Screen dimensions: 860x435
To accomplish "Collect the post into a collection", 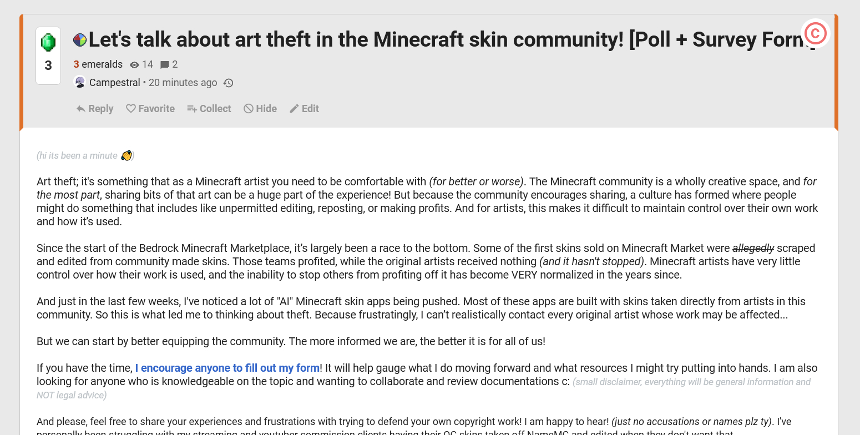I will pos(209,109).
